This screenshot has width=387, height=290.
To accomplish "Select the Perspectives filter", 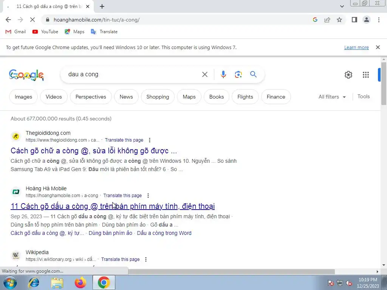I will point(91,97).
